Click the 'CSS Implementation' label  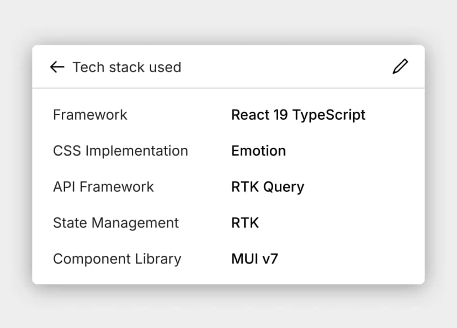(x=120, y=151)
